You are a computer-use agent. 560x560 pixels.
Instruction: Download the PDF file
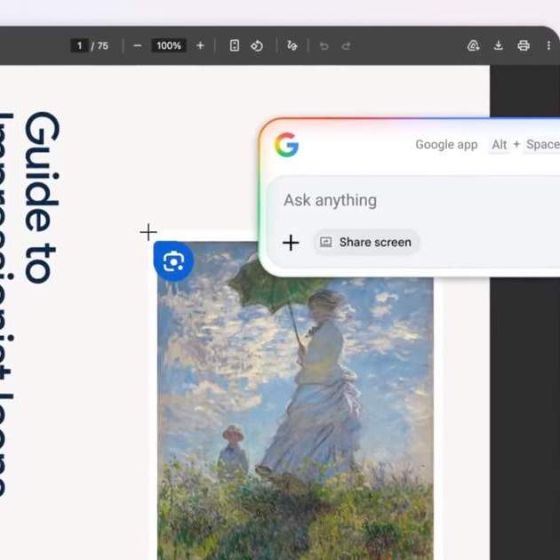(498, 45)
